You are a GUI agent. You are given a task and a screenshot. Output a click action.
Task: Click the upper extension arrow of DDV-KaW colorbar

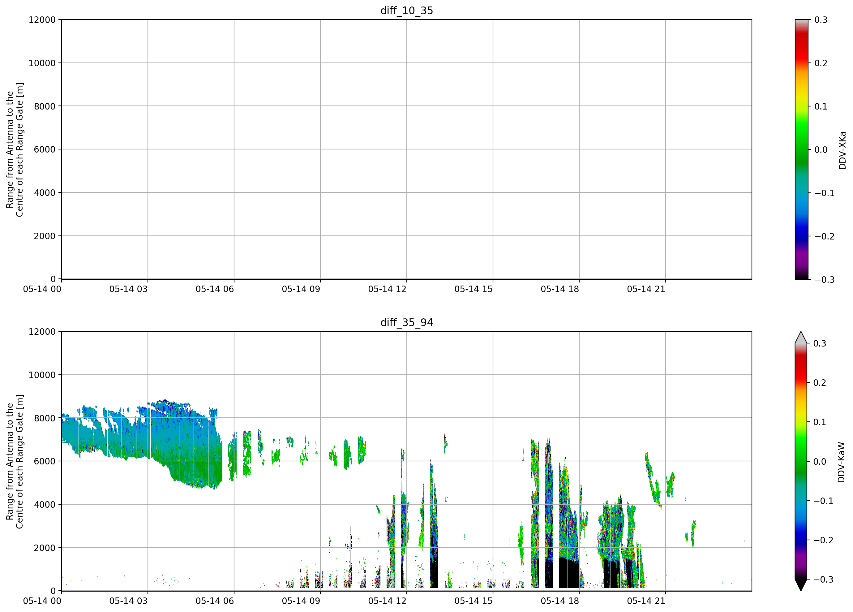801,338
